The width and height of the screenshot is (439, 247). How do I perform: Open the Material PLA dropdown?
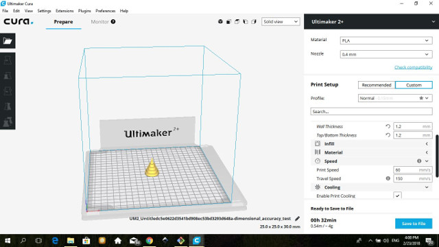click(386, 40)
